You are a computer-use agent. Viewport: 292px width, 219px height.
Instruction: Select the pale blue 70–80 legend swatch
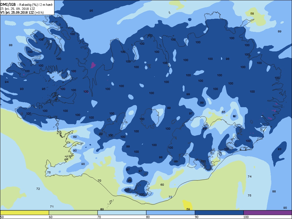[x=122, y=213]
